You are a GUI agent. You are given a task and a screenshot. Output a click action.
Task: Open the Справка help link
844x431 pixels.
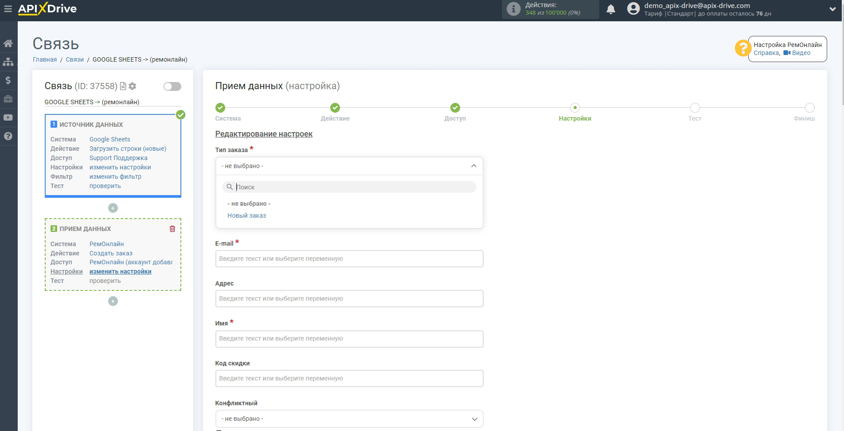pos(766,53)
